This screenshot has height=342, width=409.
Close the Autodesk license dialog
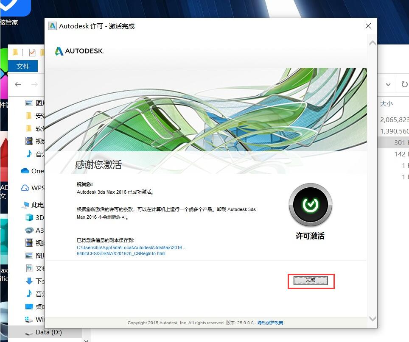(x=368, y=26)
